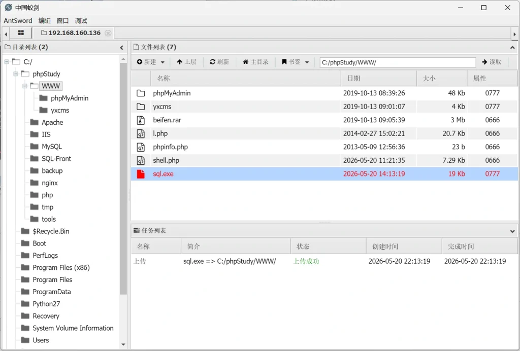Click the tools folder icon
The height and width of the screenshot is (351, 520).
click(34, 219)
